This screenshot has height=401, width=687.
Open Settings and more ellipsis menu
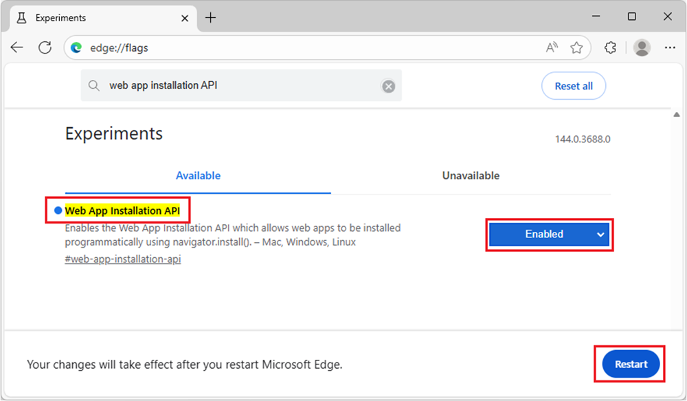(x=670, y=47)
